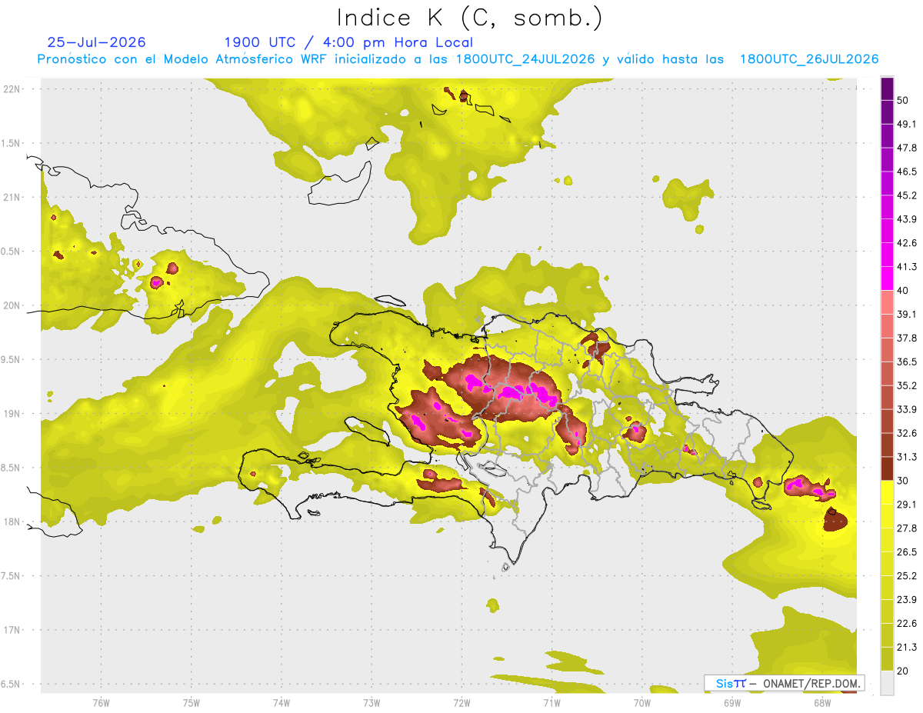This screenshot has width=923, height=713.
Task: Click the "Indice K (C, somb.)" title
Action: pyautogui.click(x=470, y=18)
